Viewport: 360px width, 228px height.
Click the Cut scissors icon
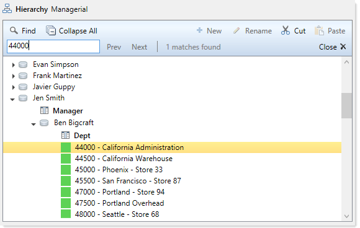coord(286,30)
